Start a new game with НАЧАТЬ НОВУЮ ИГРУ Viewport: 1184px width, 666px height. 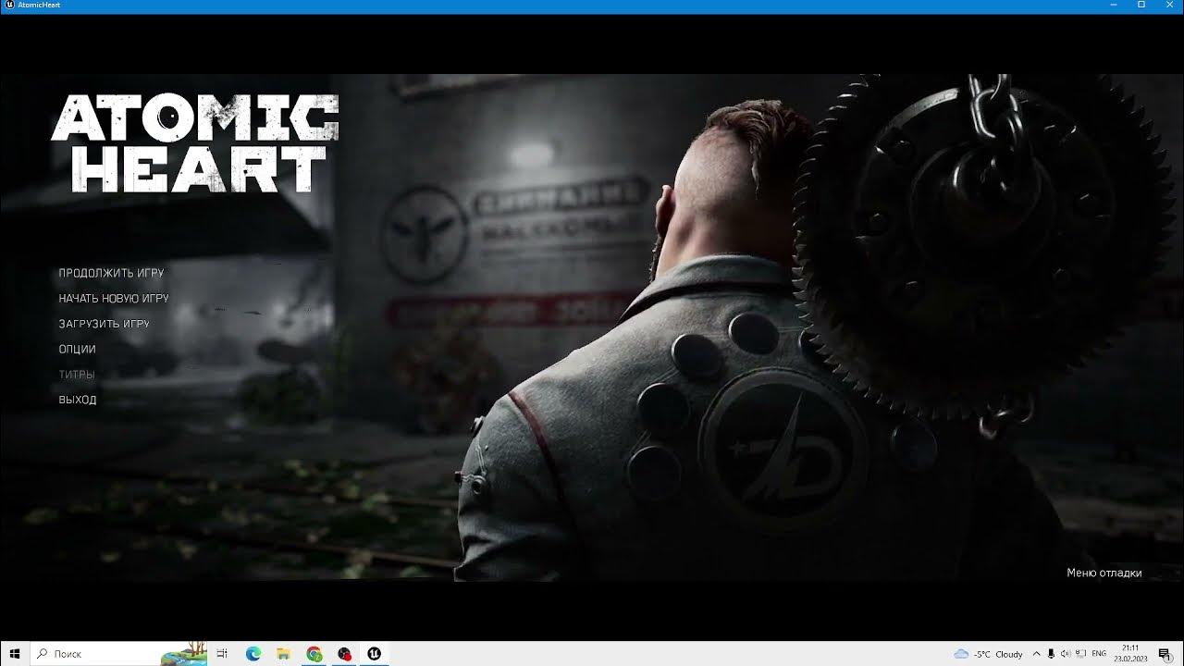pyautogui.click(x=114, y=299)
